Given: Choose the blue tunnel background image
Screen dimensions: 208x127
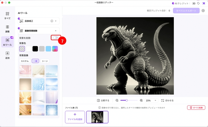Looking at the screenshot, I should click(x=52, y=110).
